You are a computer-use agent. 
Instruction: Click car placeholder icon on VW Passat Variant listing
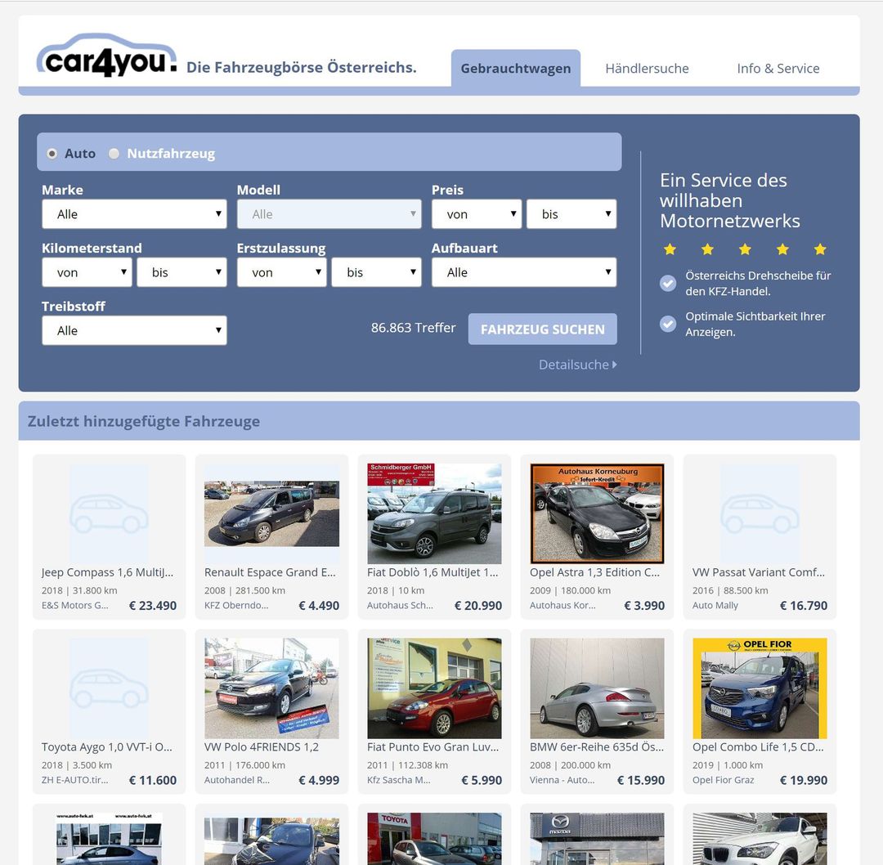pyautogui.click(x=760, y=511)
